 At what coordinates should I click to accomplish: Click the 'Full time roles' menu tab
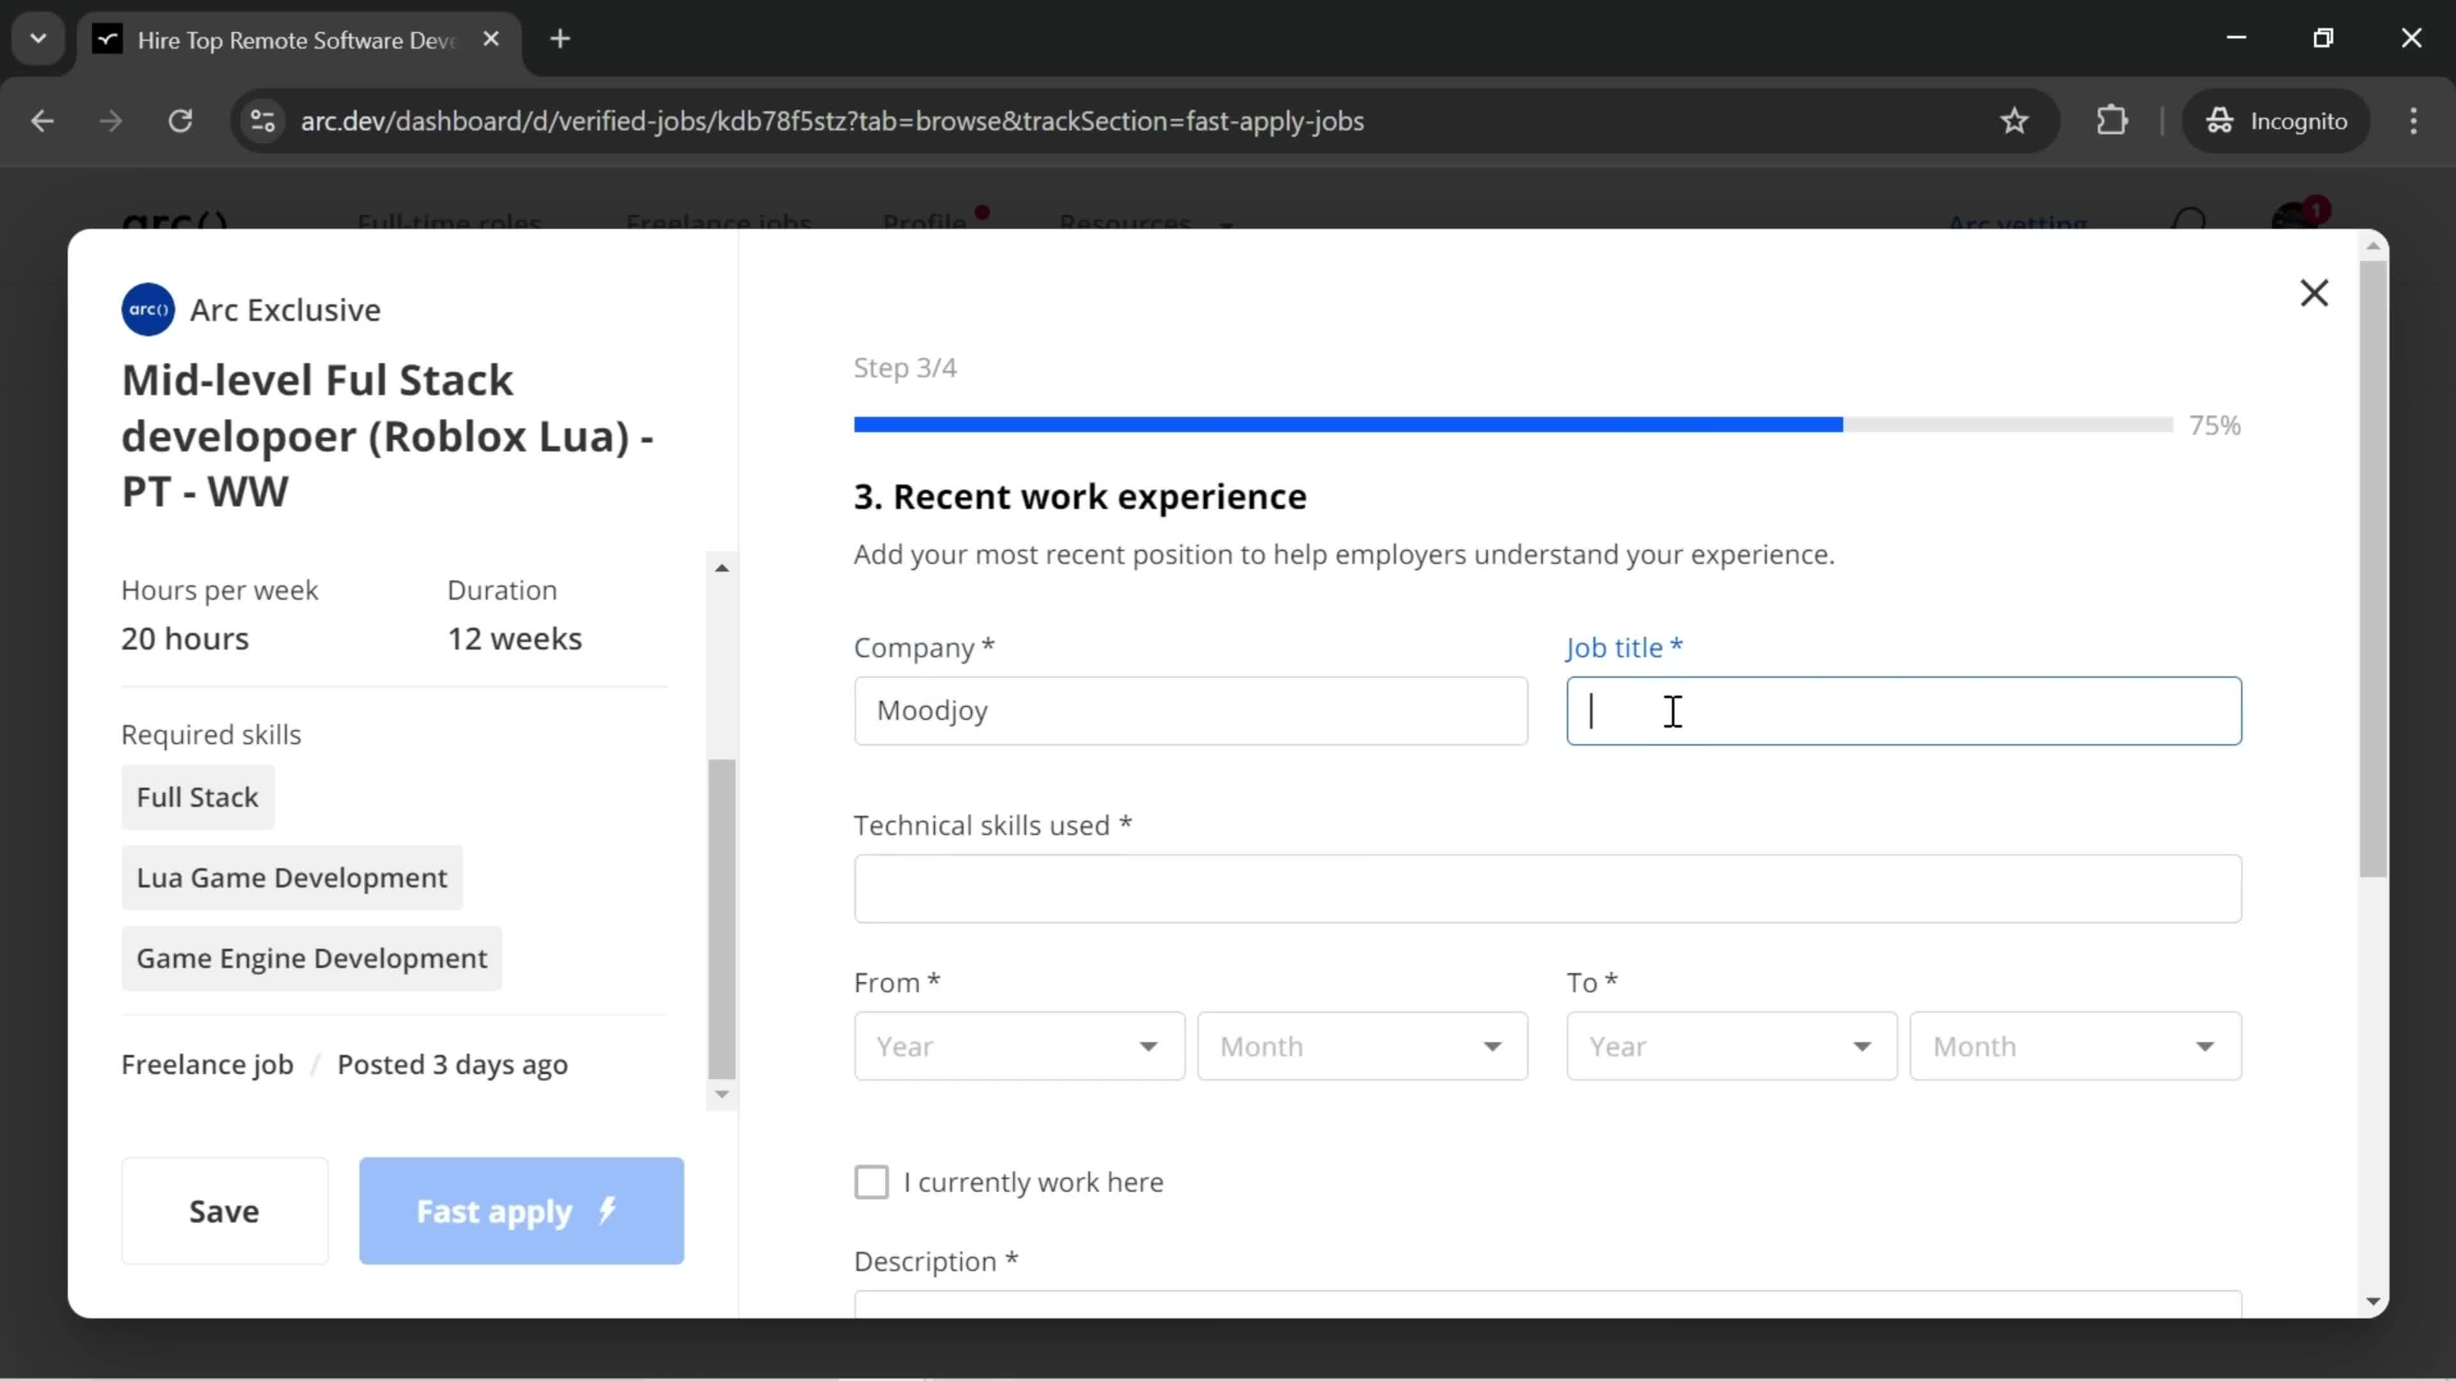(447, 222)
